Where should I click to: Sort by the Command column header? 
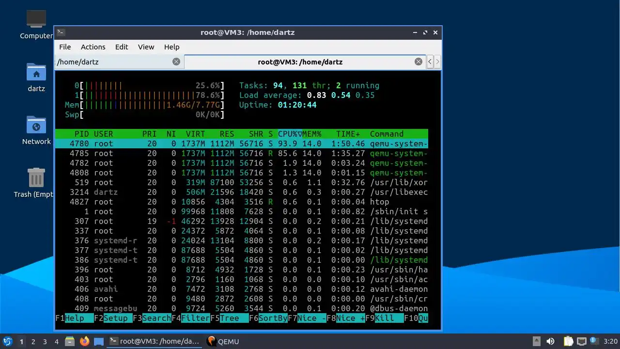pos(387,134)
